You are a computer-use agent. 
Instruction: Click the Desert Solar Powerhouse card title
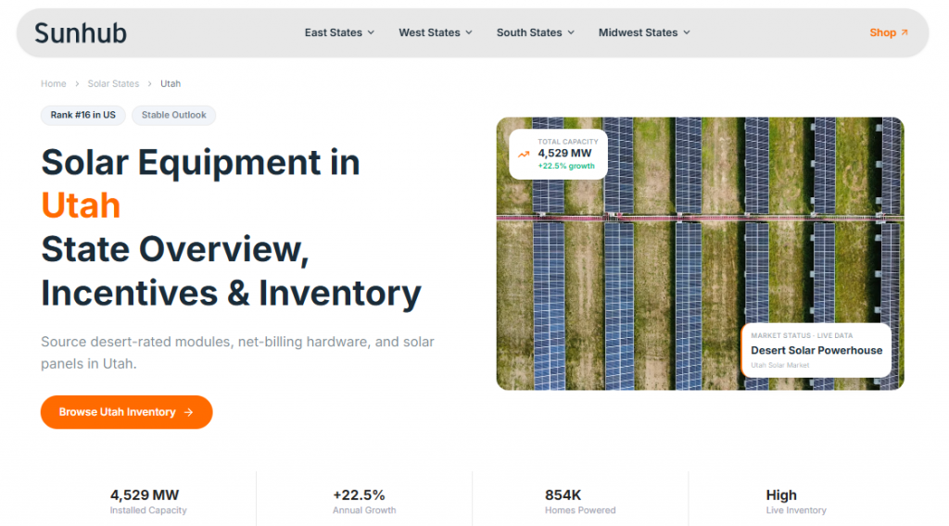pyautogui.click(x=816, y=351)
